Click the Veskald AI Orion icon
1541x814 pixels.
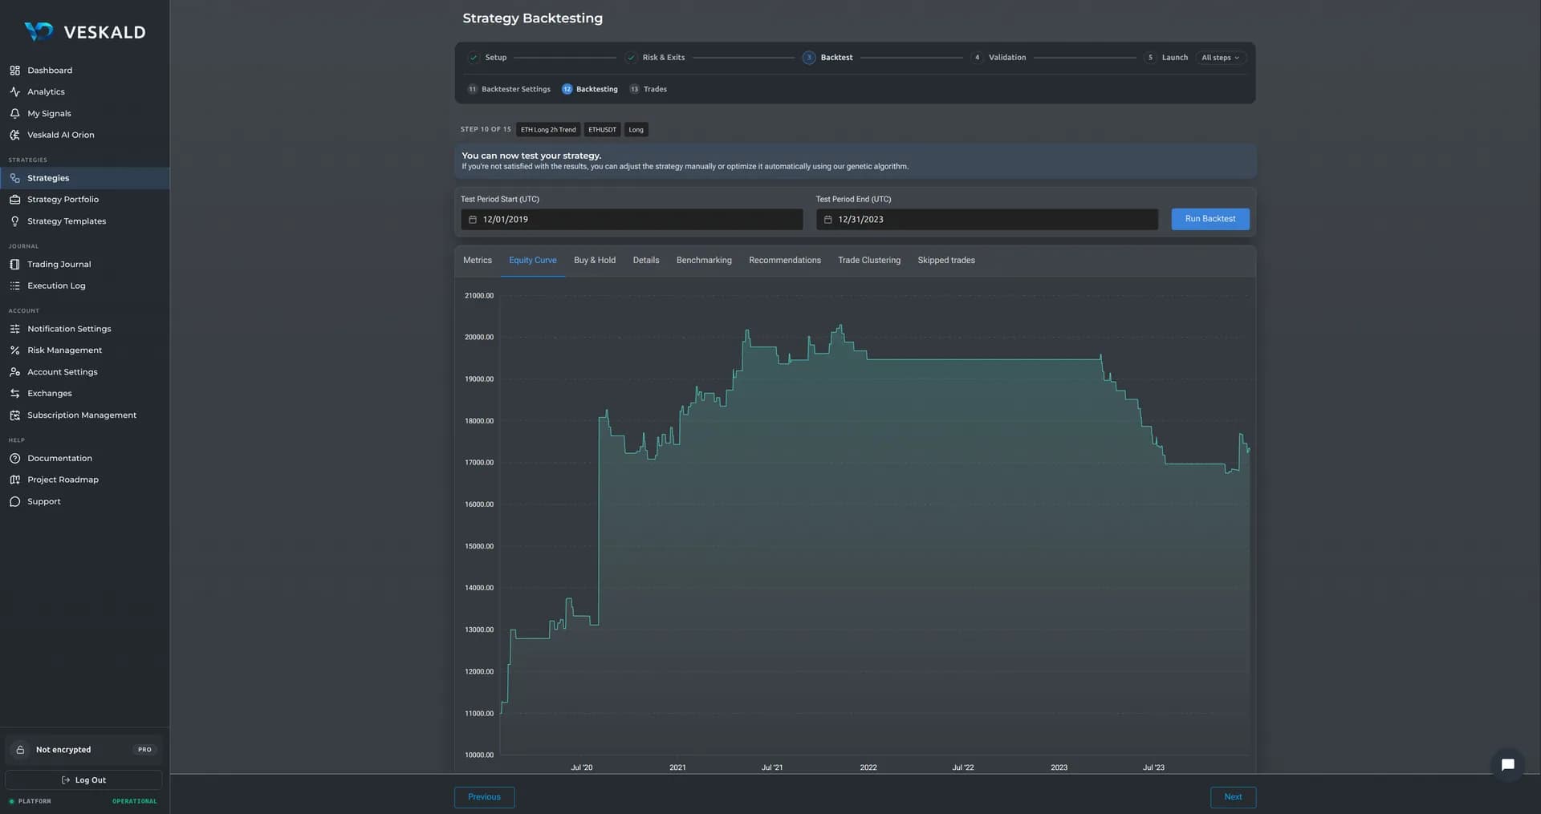pyautogui.click(x=14, y=136)
